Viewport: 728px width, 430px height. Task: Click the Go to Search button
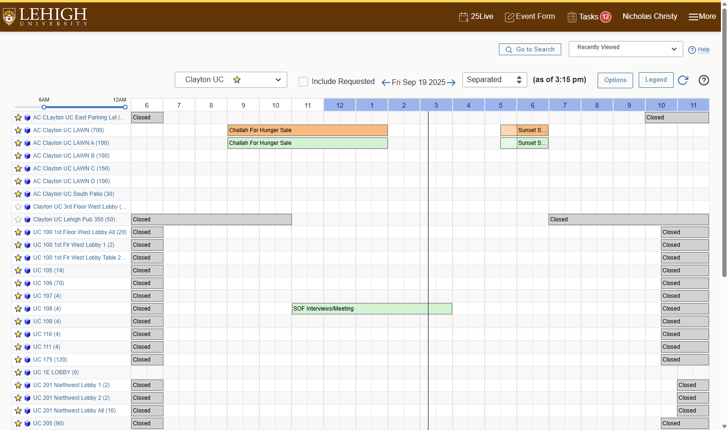coord(530,49)
